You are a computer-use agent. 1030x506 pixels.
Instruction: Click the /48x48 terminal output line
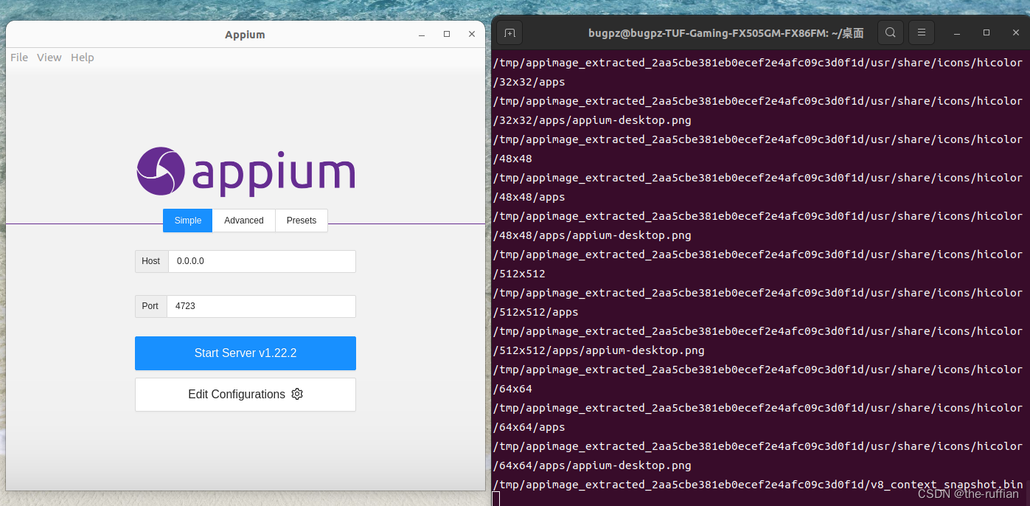coord(513,159)
